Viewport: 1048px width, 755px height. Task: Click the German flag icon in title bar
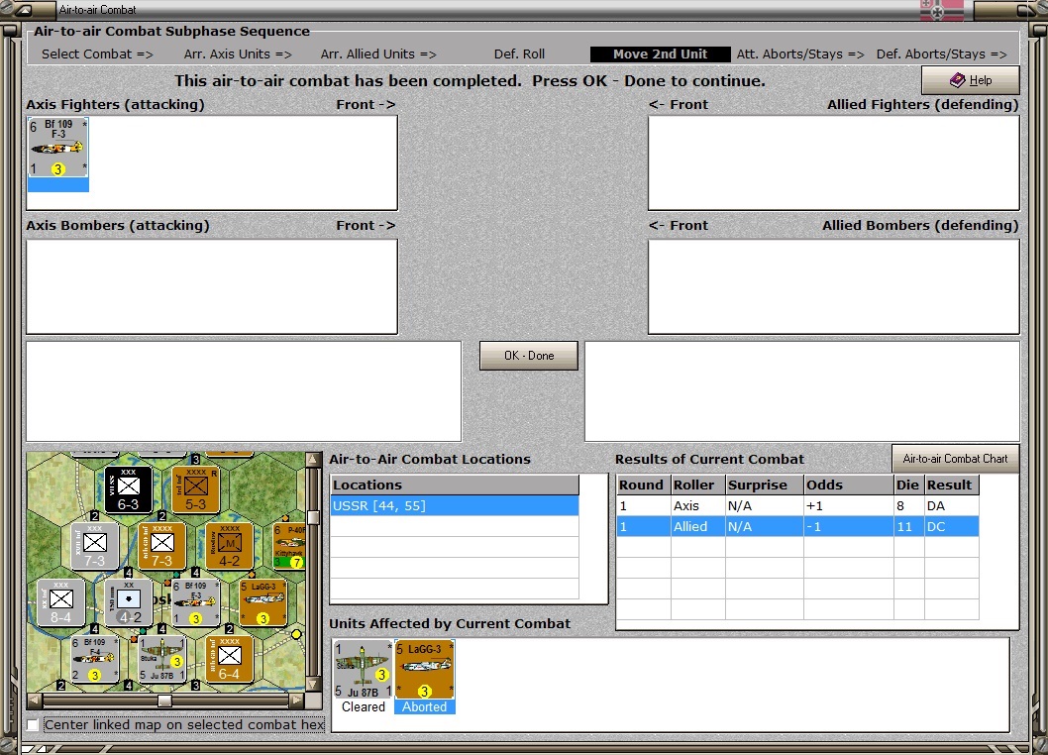pyautogui.click(x=942, y=10)
